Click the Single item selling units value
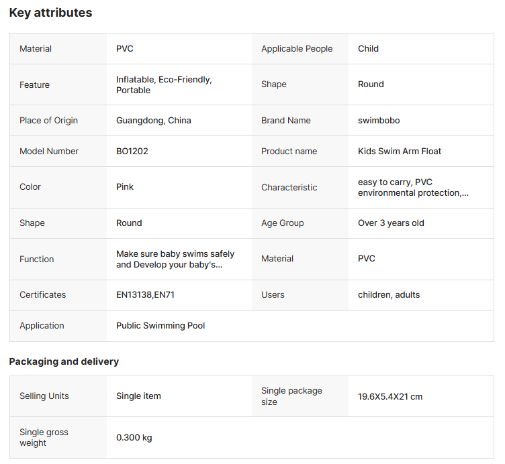505x464 pixels. pyautogui.click(x=138, y=396)
